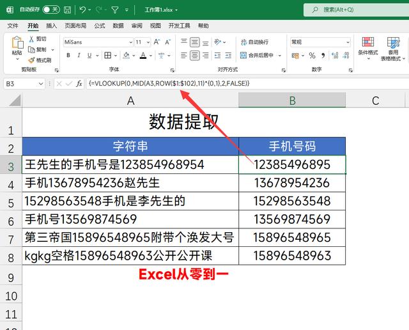409x330 pixels.
Task: Click the increase decimal icon
Action: pyautogui.click(x=335, y=56)
